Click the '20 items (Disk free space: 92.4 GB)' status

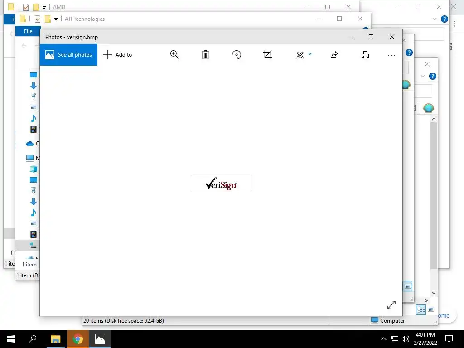coord(123,320)
